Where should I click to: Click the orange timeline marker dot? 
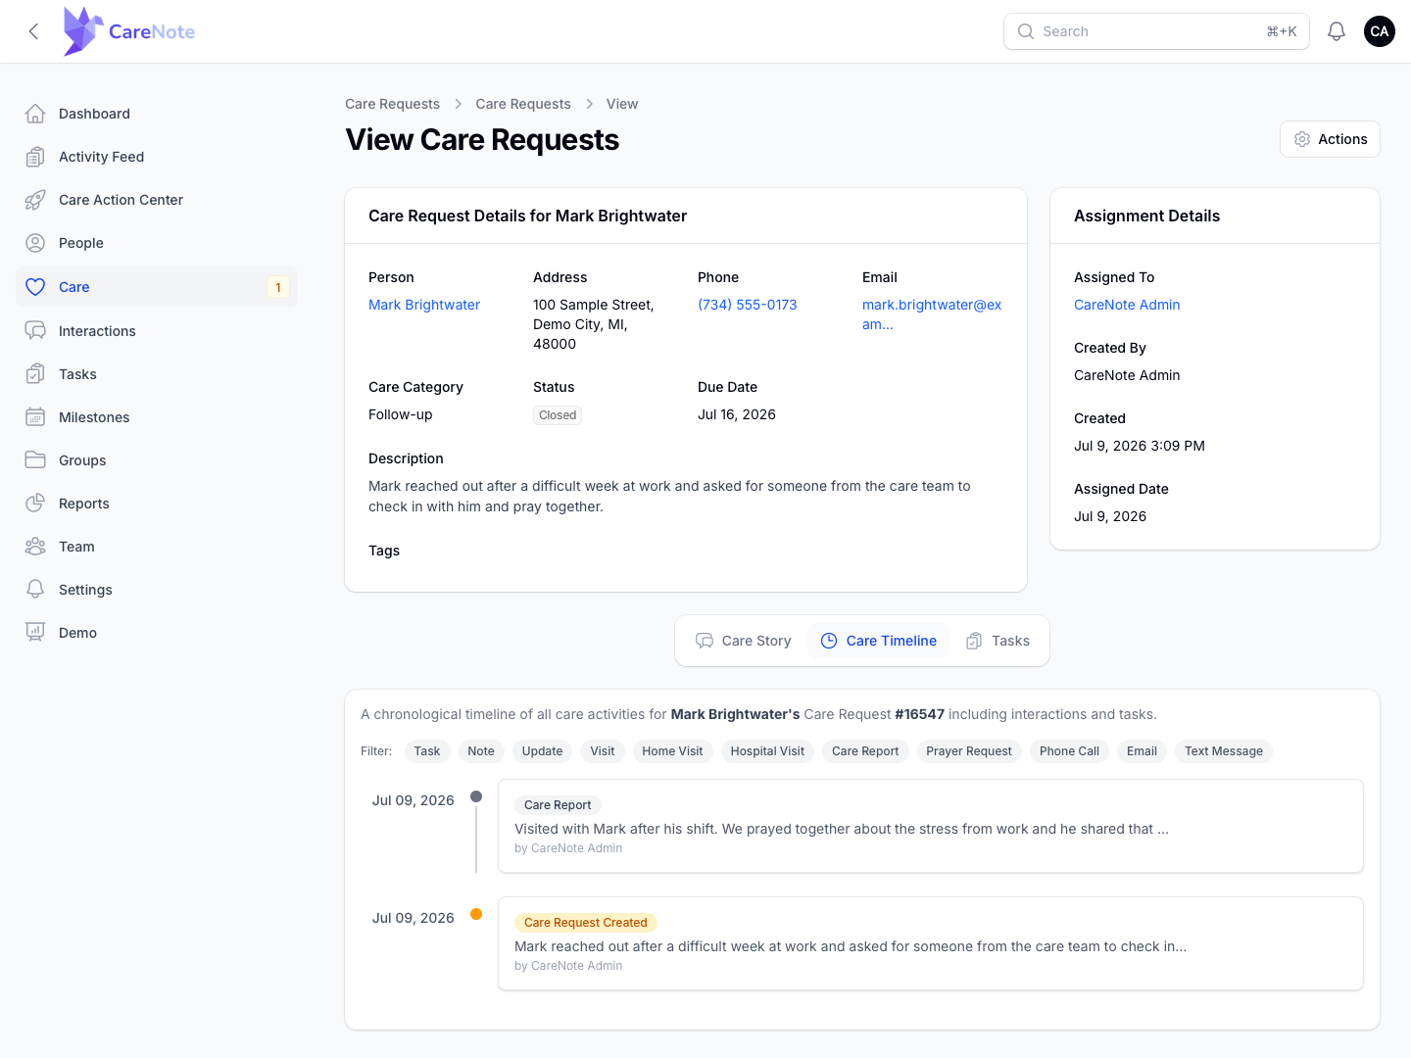(x=476, y=914)
